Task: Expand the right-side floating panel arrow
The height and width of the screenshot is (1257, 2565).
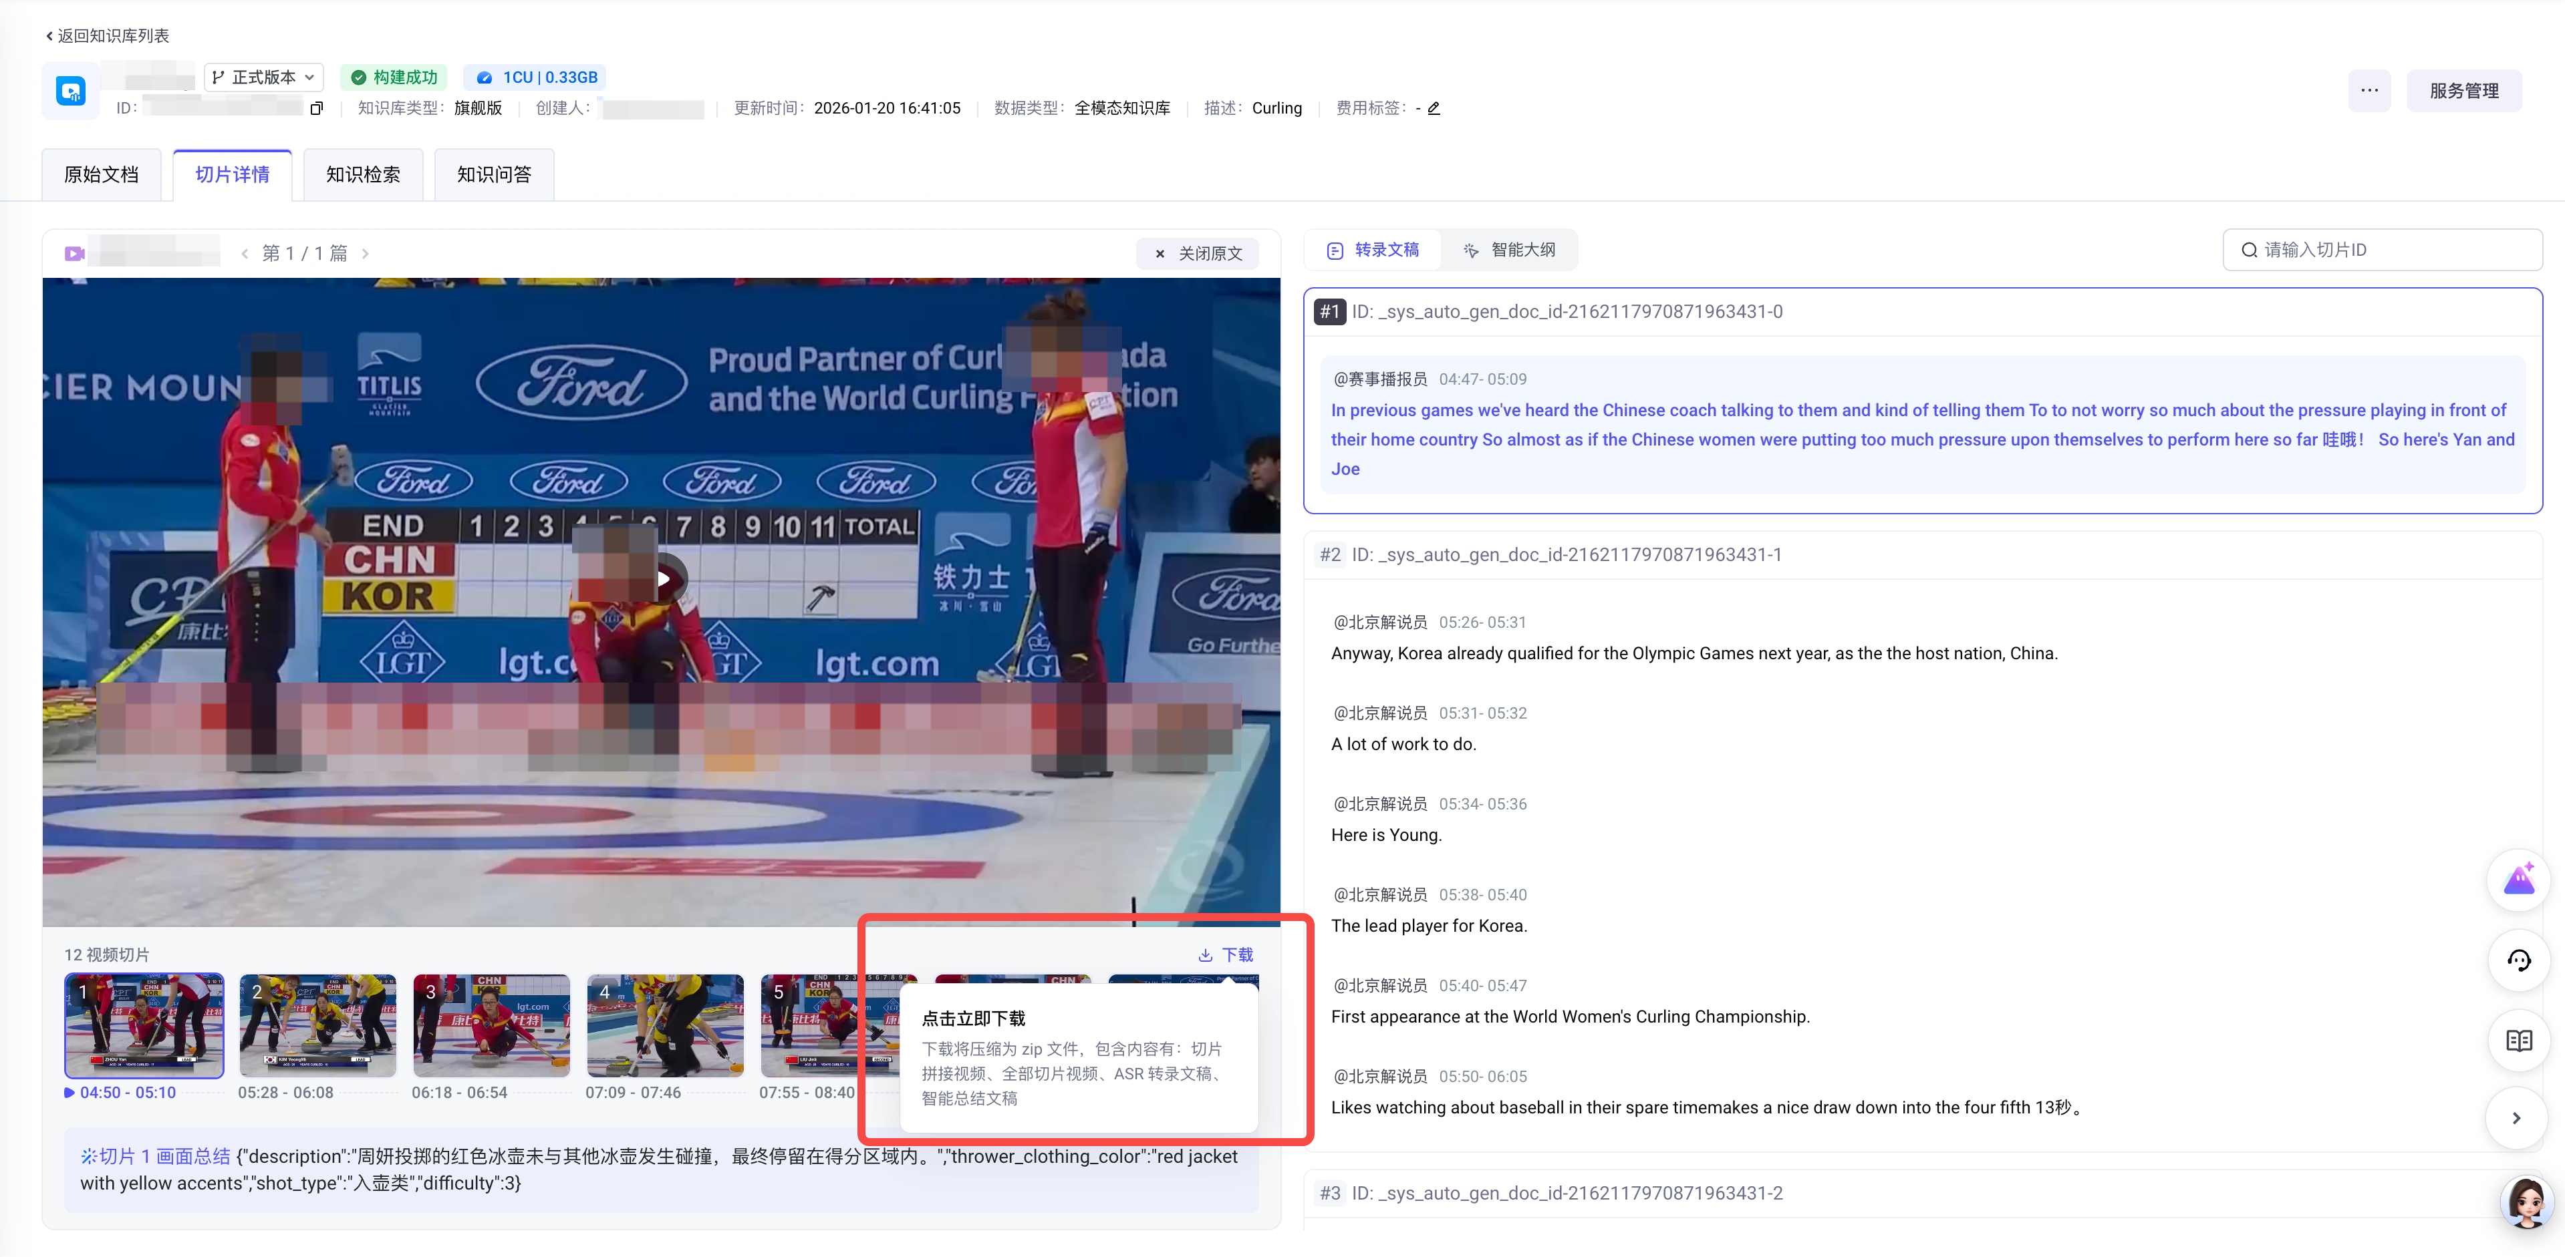Action: click(x=2516, y=1119)
